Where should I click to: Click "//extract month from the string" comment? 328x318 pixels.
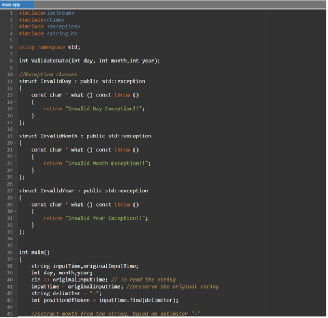tap(116, 313)
